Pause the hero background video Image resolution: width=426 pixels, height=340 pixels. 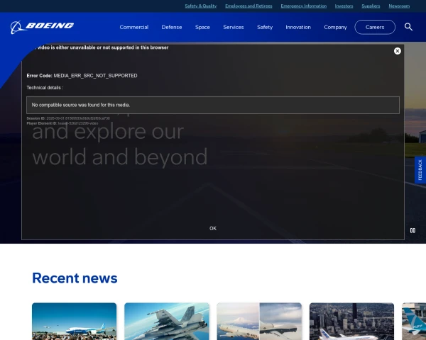(x=413, y=230)
